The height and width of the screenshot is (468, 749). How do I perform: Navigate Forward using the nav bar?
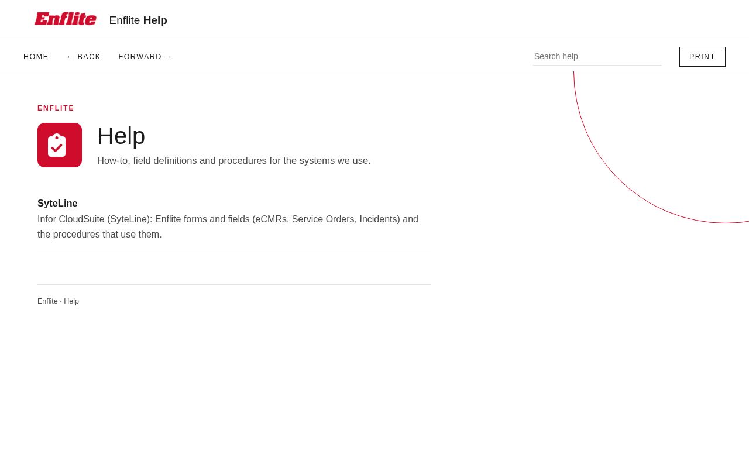146,57
